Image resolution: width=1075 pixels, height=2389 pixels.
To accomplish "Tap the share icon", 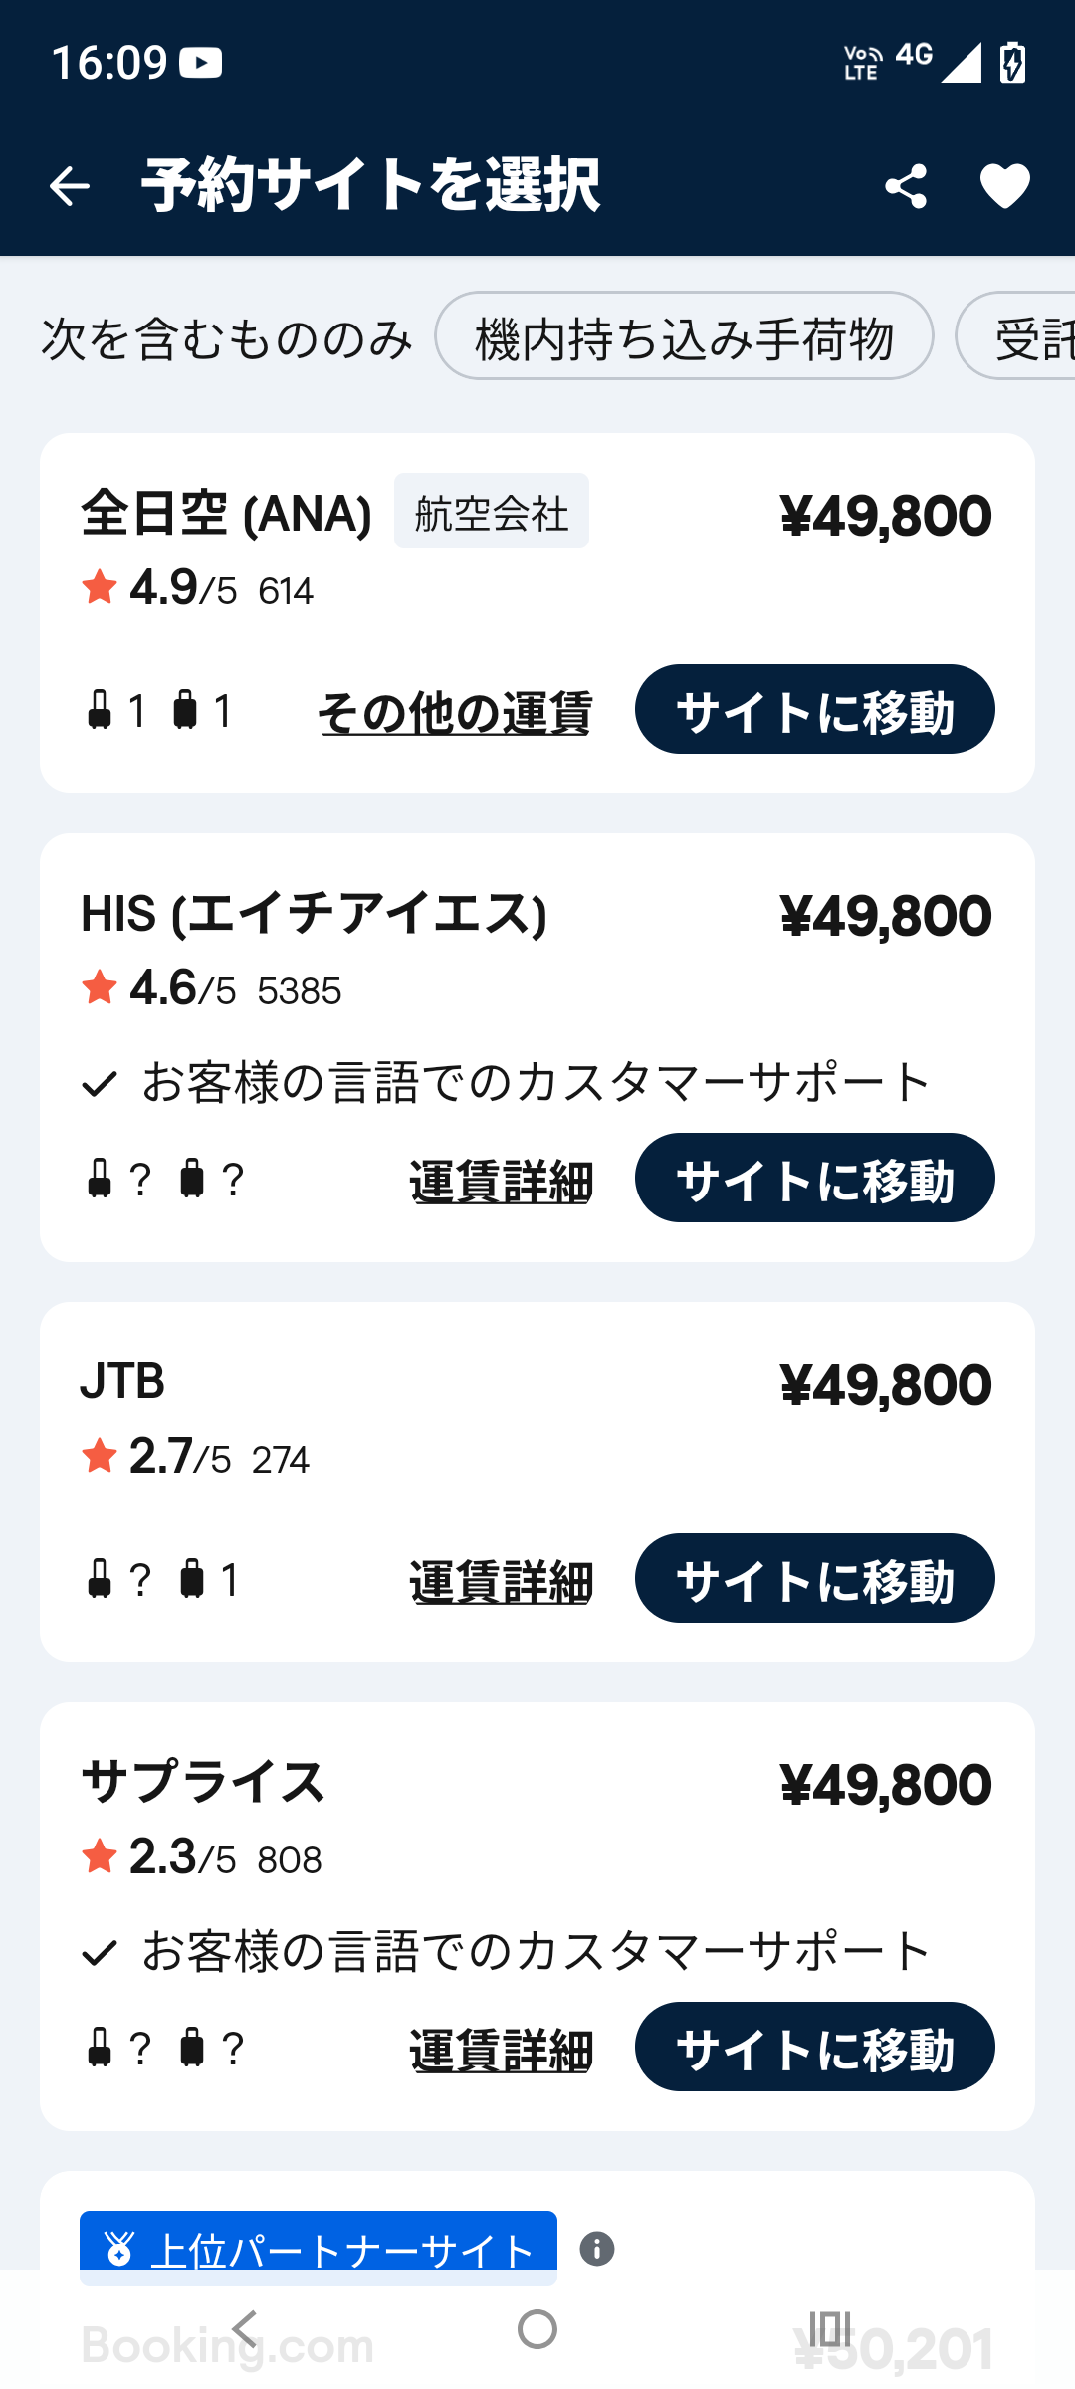I will point(906,186).
